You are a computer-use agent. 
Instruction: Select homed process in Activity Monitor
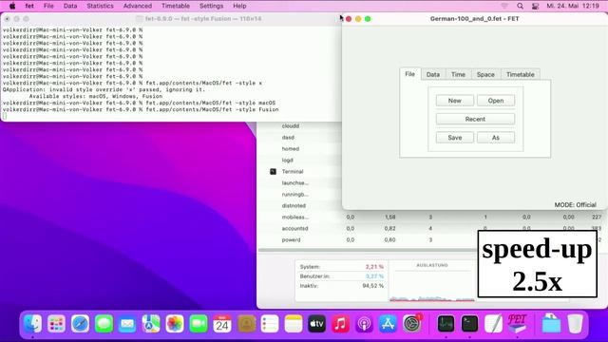(x=299, y=148)
